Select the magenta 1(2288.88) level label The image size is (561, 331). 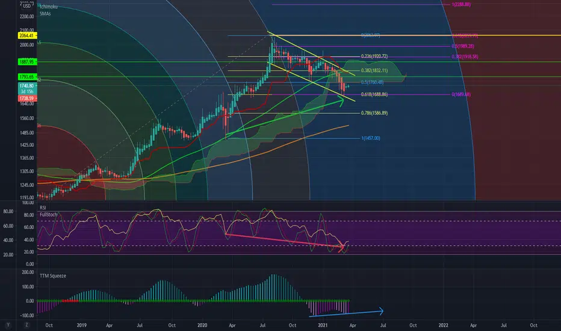coord(461,5)
